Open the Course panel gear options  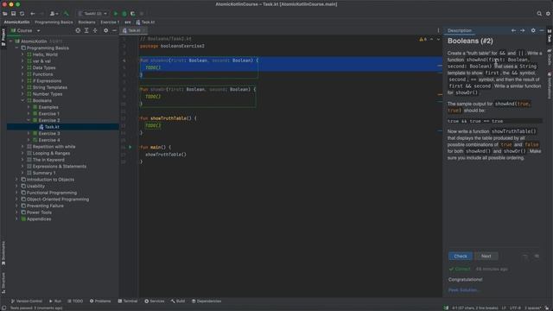[105, 31]
